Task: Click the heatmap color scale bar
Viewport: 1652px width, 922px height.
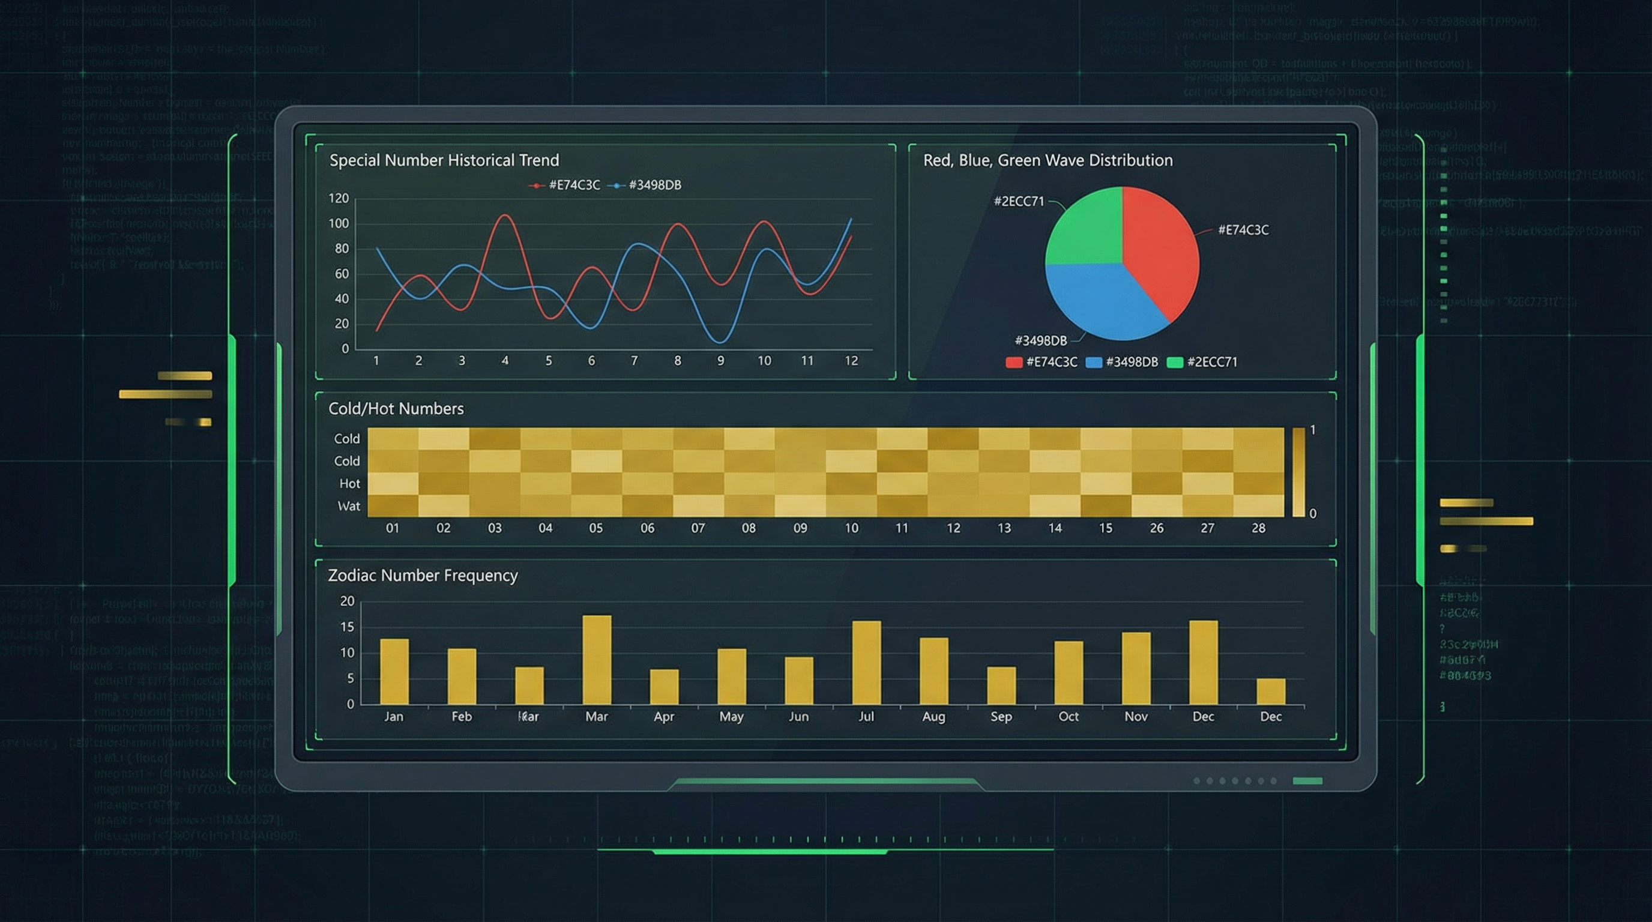Action: (1298, 472)
